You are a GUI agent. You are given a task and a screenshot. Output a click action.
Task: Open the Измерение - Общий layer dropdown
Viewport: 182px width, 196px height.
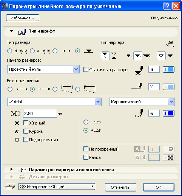click(x=57, y=187)
